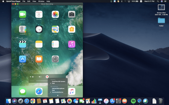
Task: Tap the Calendar app on the mirrored iPad
Action: tap(39, 14)
